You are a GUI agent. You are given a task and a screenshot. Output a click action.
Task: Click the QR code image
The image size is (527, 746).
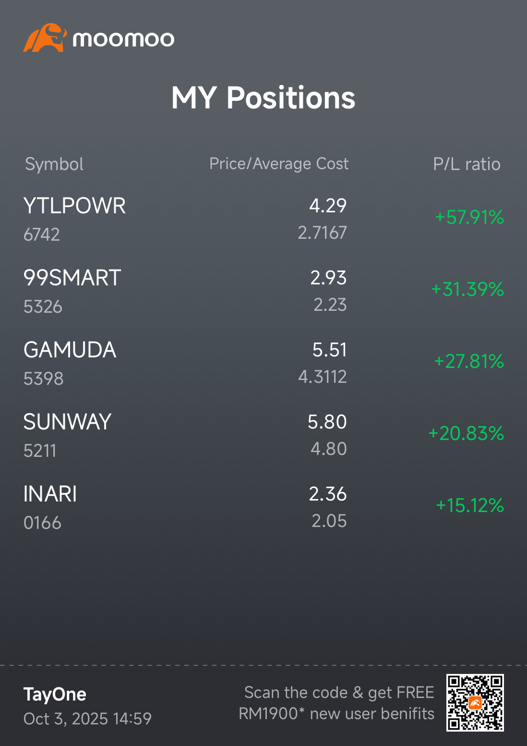[474, 703]
